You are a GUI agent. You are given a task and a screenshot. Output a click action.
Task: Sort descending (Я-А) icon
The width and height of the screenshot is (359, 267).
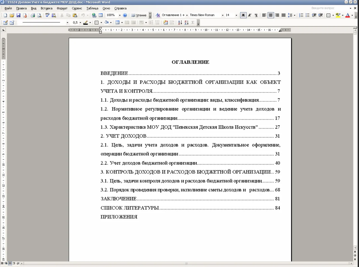[x=186, y=22]
